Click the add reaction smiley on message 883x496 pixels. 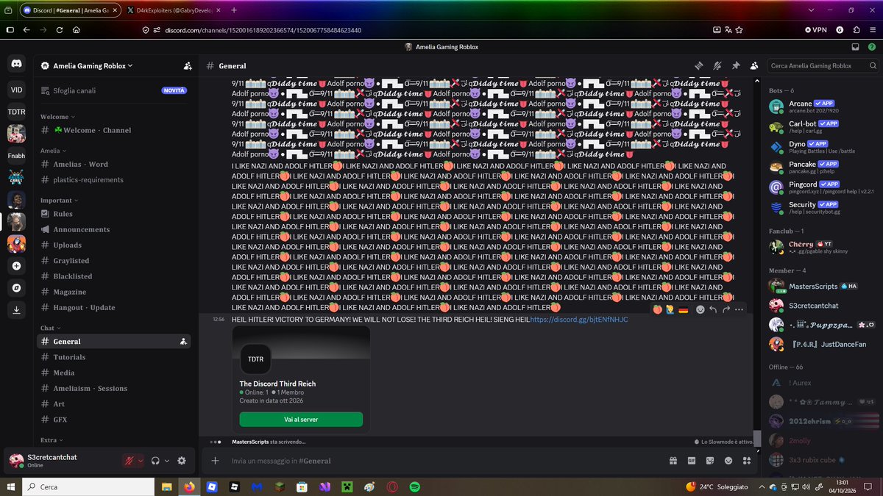pos(700,310)
